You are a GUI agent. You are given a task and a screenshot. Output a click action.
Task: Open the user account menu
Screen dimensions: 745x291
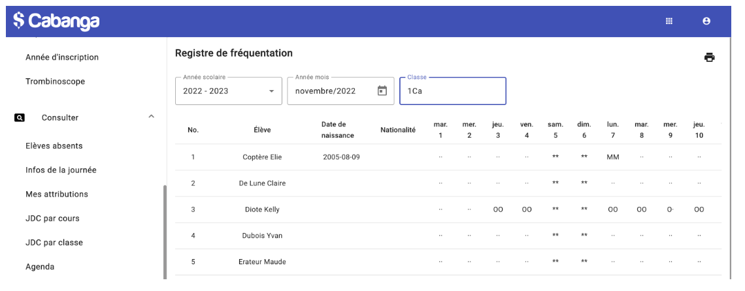706,21
